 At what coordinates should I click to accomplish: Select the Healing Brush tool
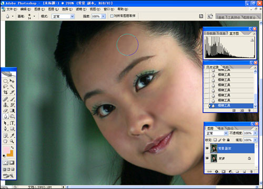5,99
